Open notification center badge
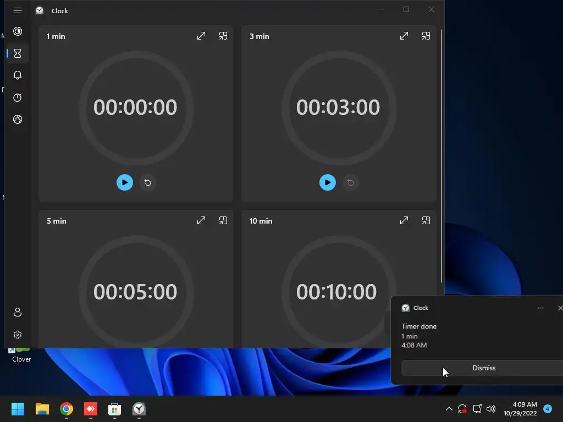 [x=548, y=409]
